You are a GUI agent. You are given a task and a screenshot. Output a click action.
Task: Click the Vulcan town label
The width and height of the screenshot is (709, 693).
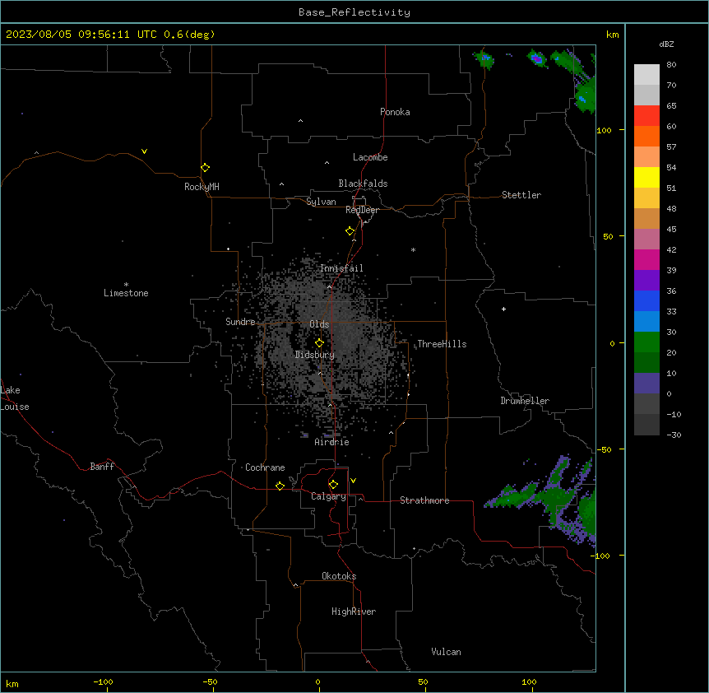pos(446,652)
